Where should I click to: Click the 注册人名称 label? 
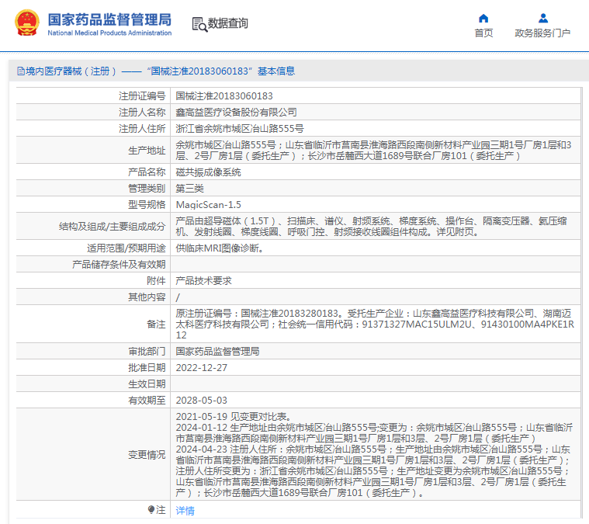click(142, 113)
